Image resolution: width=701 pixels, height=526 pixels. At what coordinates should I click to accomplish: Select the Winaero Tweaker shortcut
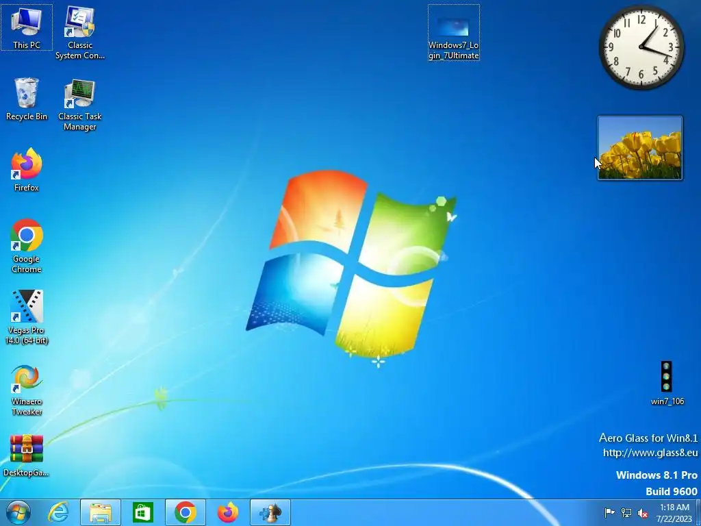27,390
